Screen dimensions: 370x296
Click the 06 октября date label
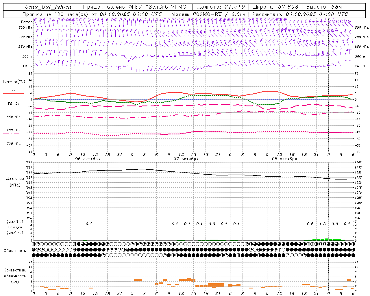tap(88, 159)
